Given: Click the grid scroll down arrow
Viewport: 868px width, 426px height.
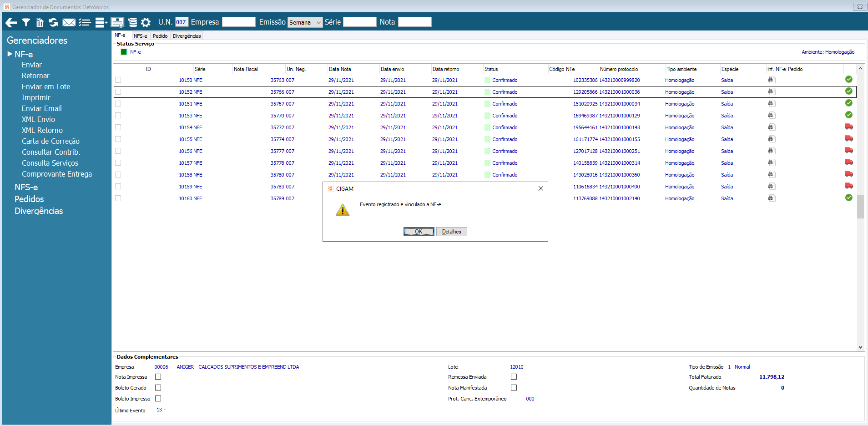Looking at the screenshot, I should click(860, 347).
